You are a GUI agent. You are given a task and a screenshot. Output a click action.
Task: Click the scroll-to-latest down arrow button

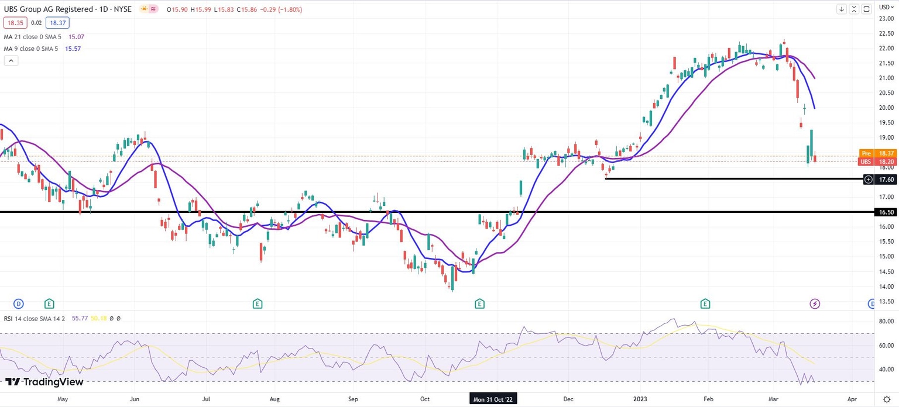click(x=842, y=9)
